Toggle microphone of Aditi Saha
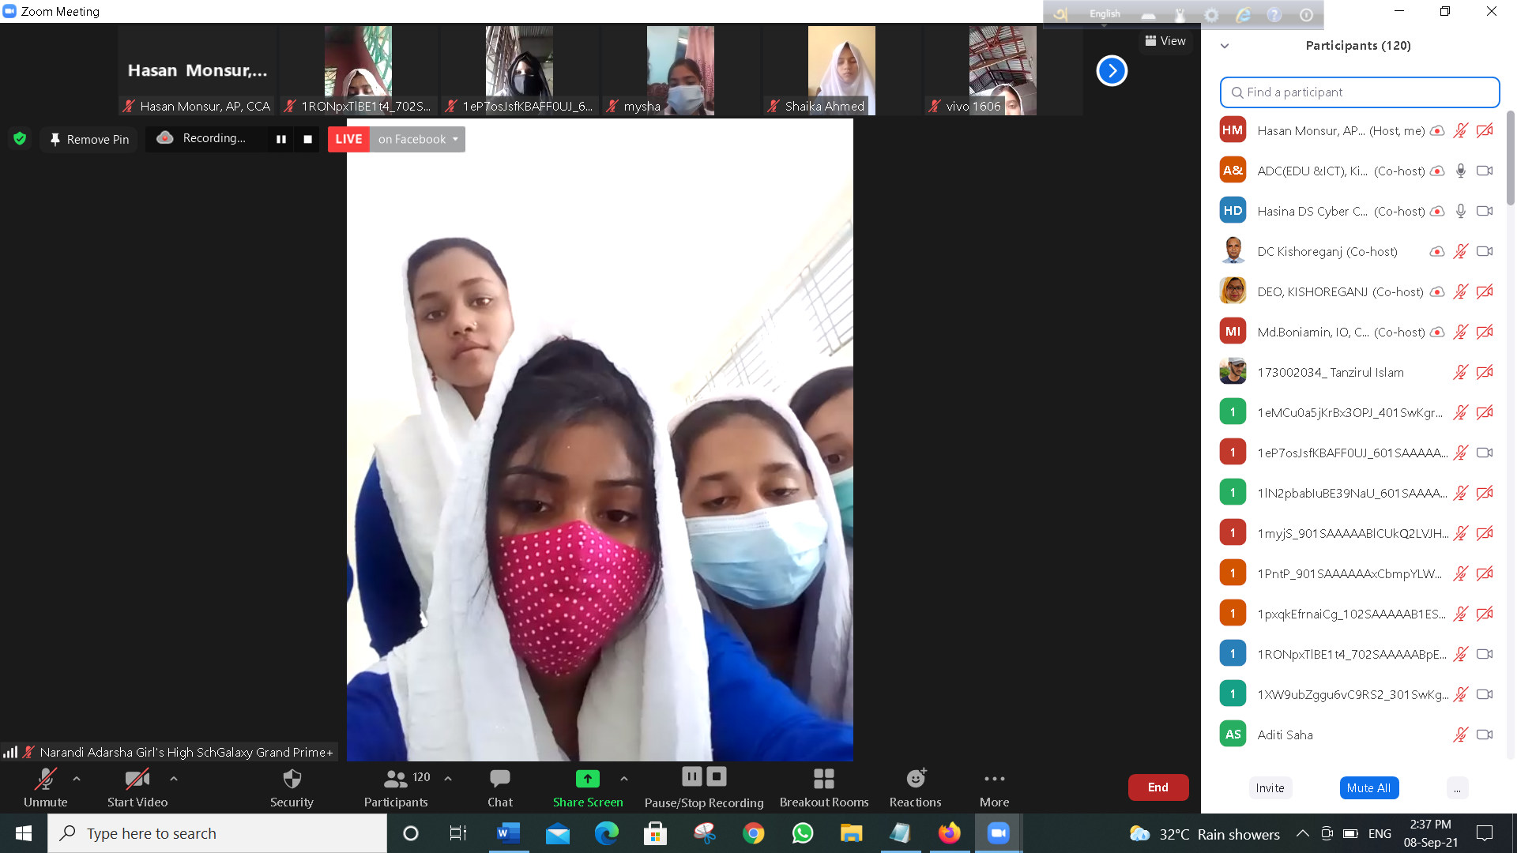The height and width of the screenshot is (853, 1517). click(x=1460, y=735)
